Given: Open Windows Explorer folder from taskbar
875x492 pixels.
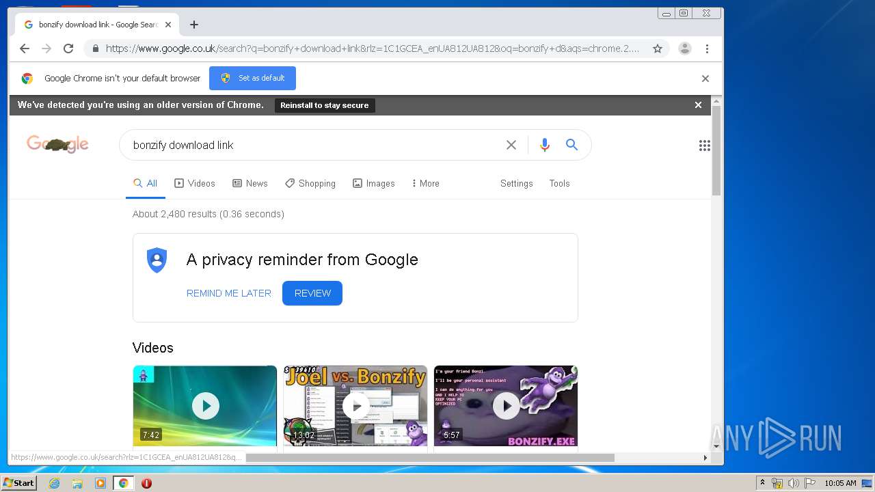Looking at the screenshot, I should (x=77, y=483).
